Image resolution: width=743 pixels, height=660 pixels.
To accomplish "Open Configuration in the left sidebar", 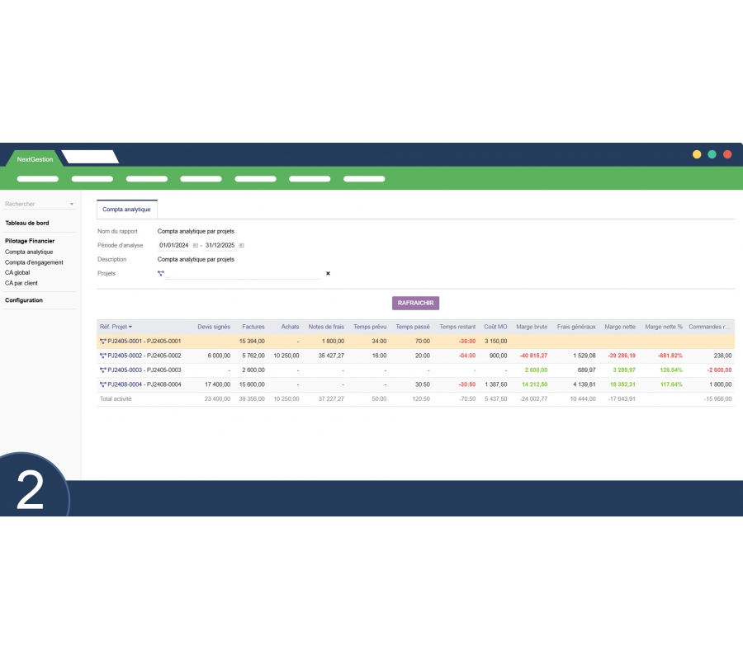I will point(24,300).
